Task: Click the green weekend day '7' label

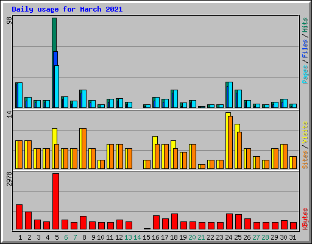Action: [x=75, y=237]
